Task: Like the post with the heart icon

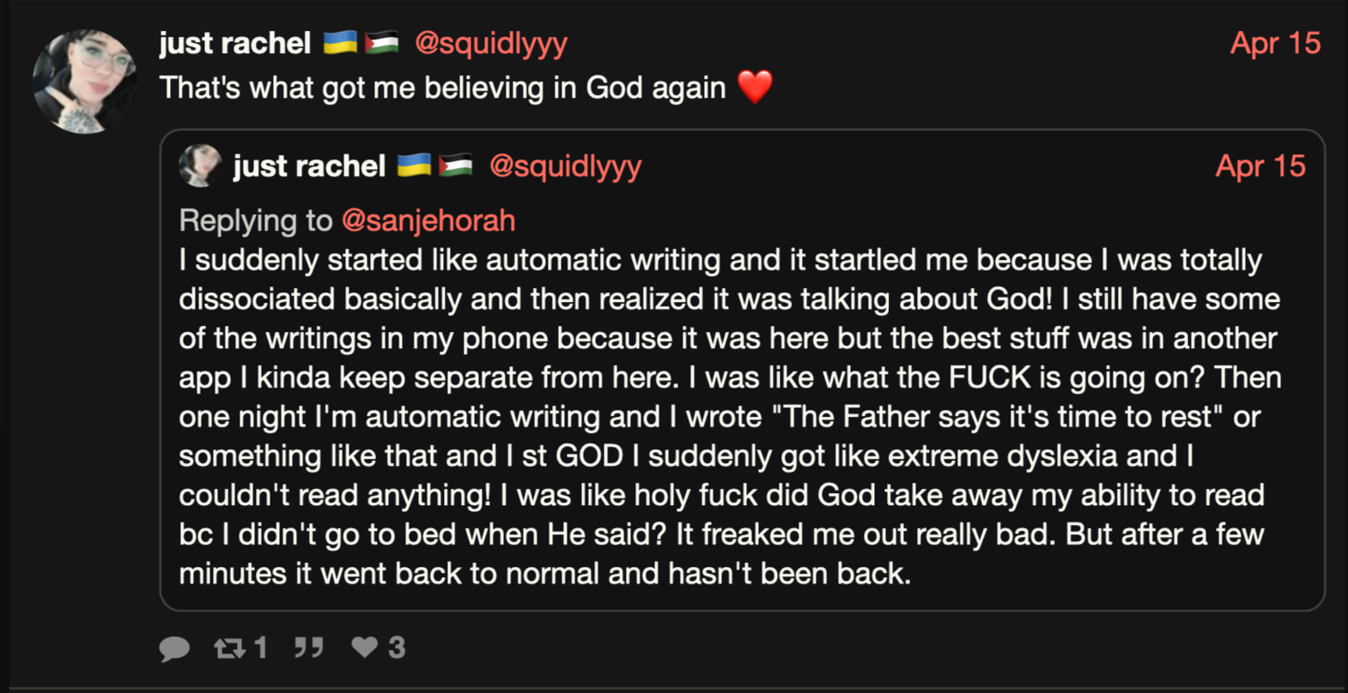Action: pos(364,647)
